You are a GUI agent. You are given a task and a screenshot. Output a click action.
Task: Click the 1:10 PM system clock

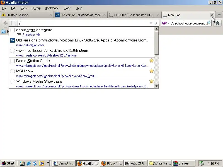[213, 163]
